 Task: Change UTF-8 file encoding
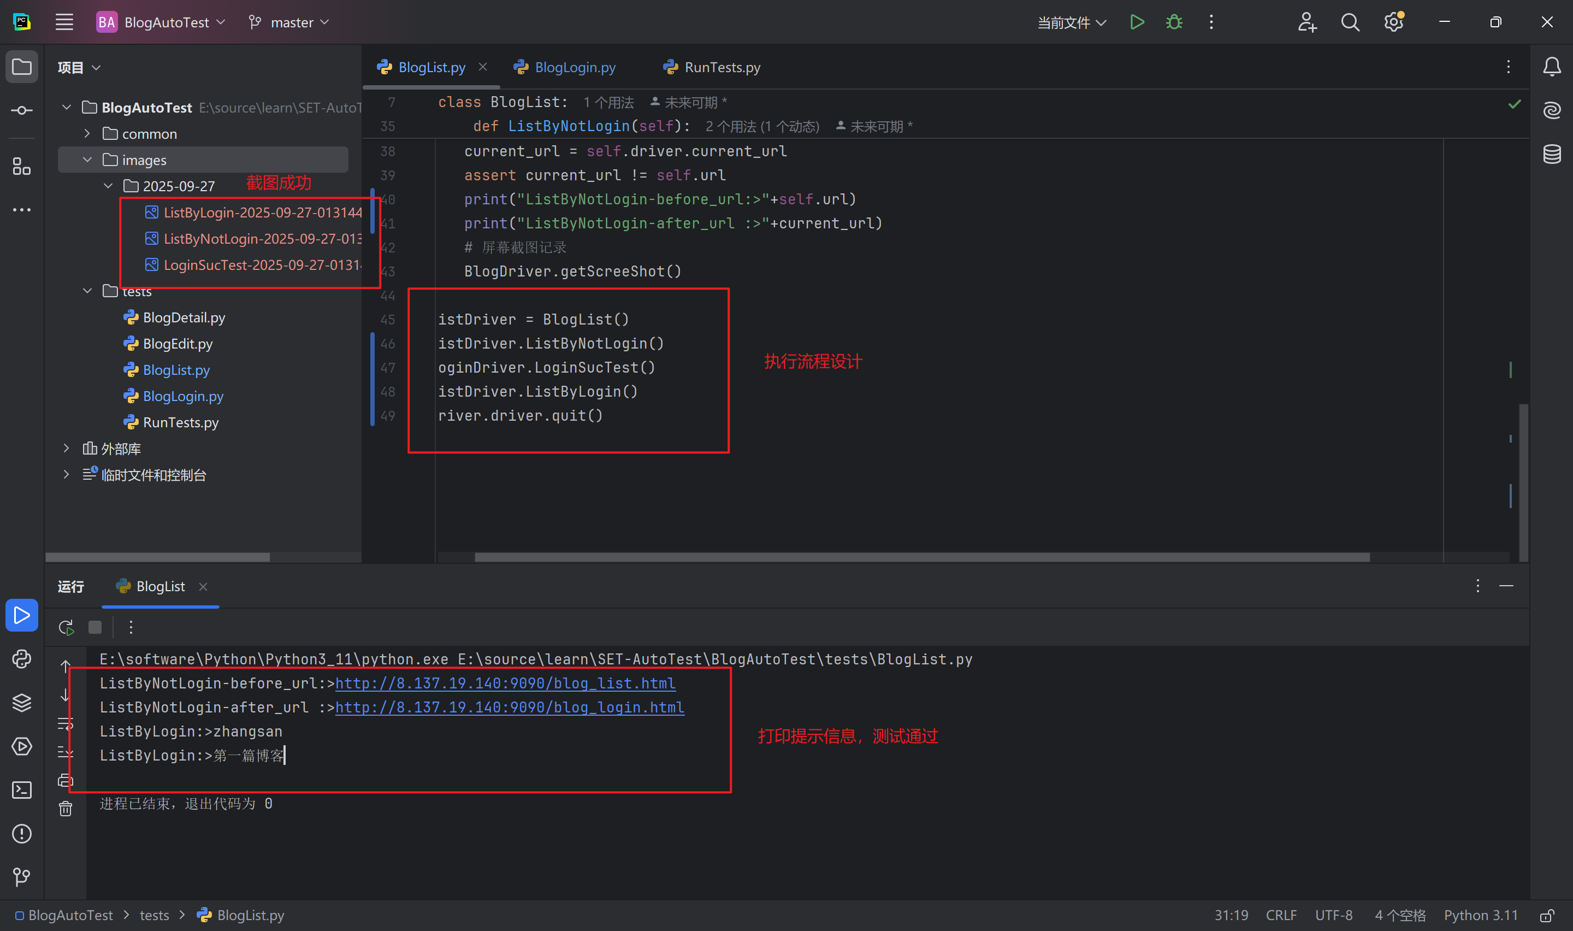pos(1333,915)
